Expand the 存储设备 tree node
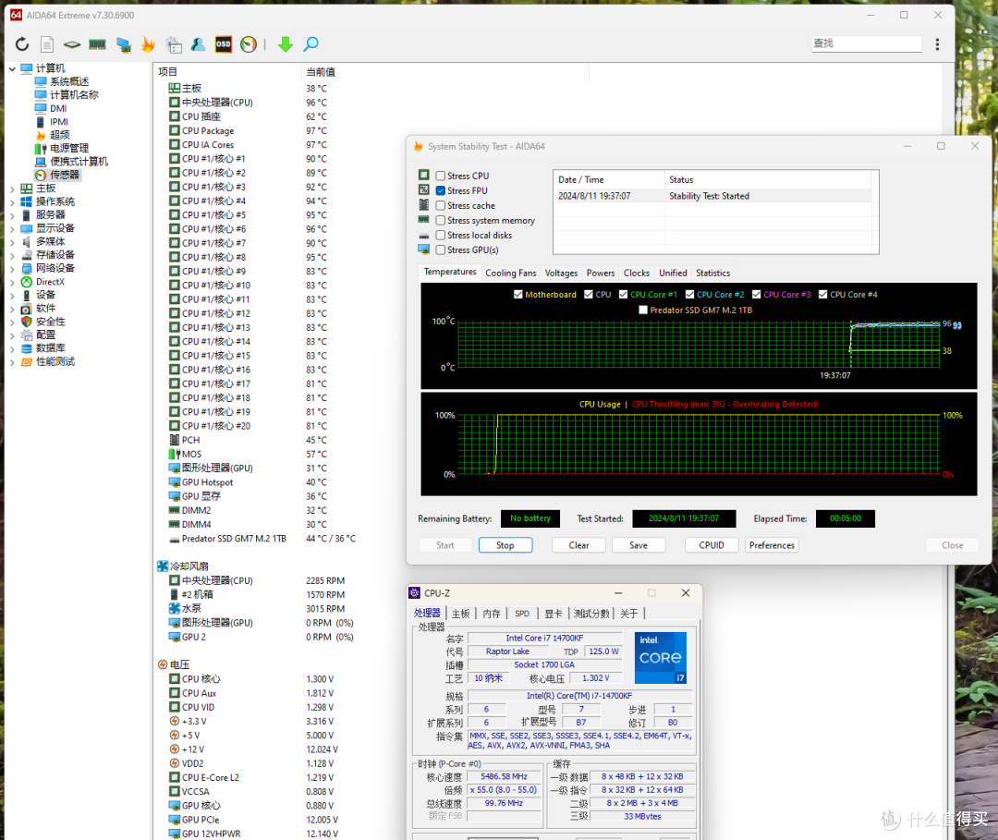The height and width of the screenshot is (840, 998). coord(12,255)
